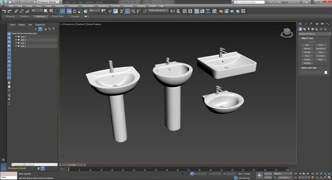332x180 pixels.
Task: Select the Rotate transform tool
Action: (74, 11)
